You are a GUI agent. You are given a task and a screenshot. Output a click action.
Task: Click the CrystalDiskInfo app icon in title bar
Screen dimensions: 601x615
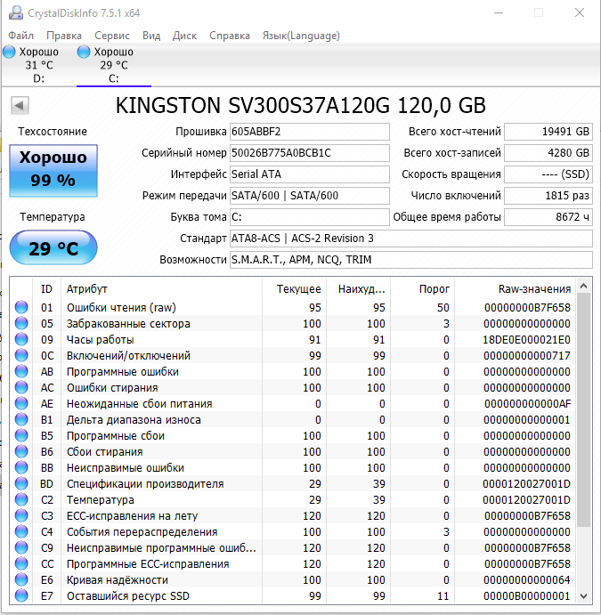tap(16, 12)
